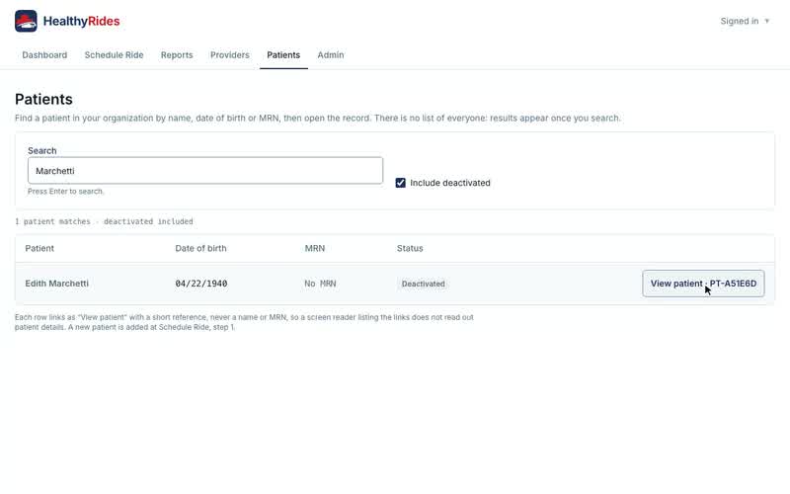Image resolution: width=790 pixels, height=494 pixels.
Task: Select the Patients tab
Action: tap(283, 55)
